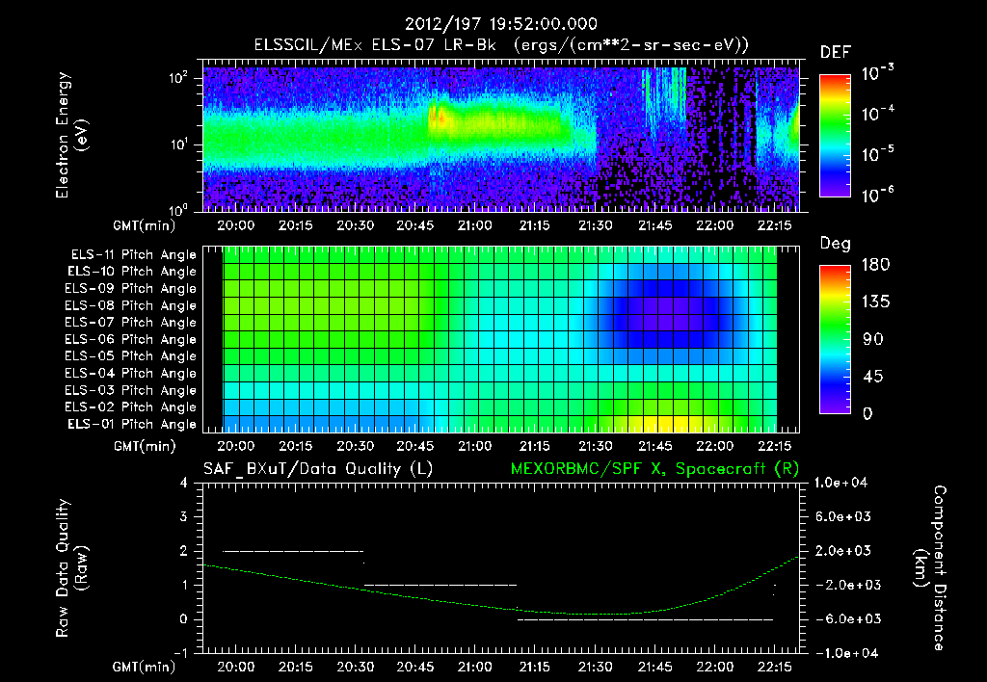Select the ELS-07 Pitch Angle row label
Image resolution: width=987 pixels, height=682 pixels.
pos(131,322)
